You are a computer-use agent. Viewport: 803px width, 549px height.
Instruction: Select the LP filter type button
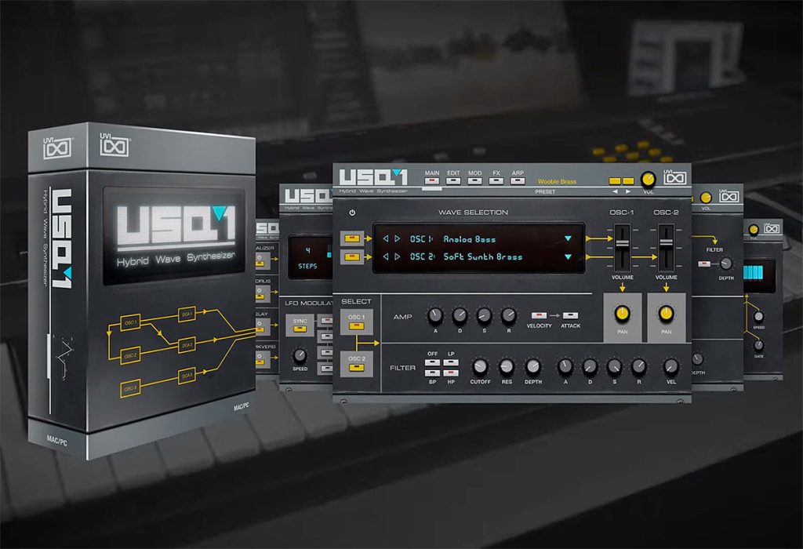451,362
